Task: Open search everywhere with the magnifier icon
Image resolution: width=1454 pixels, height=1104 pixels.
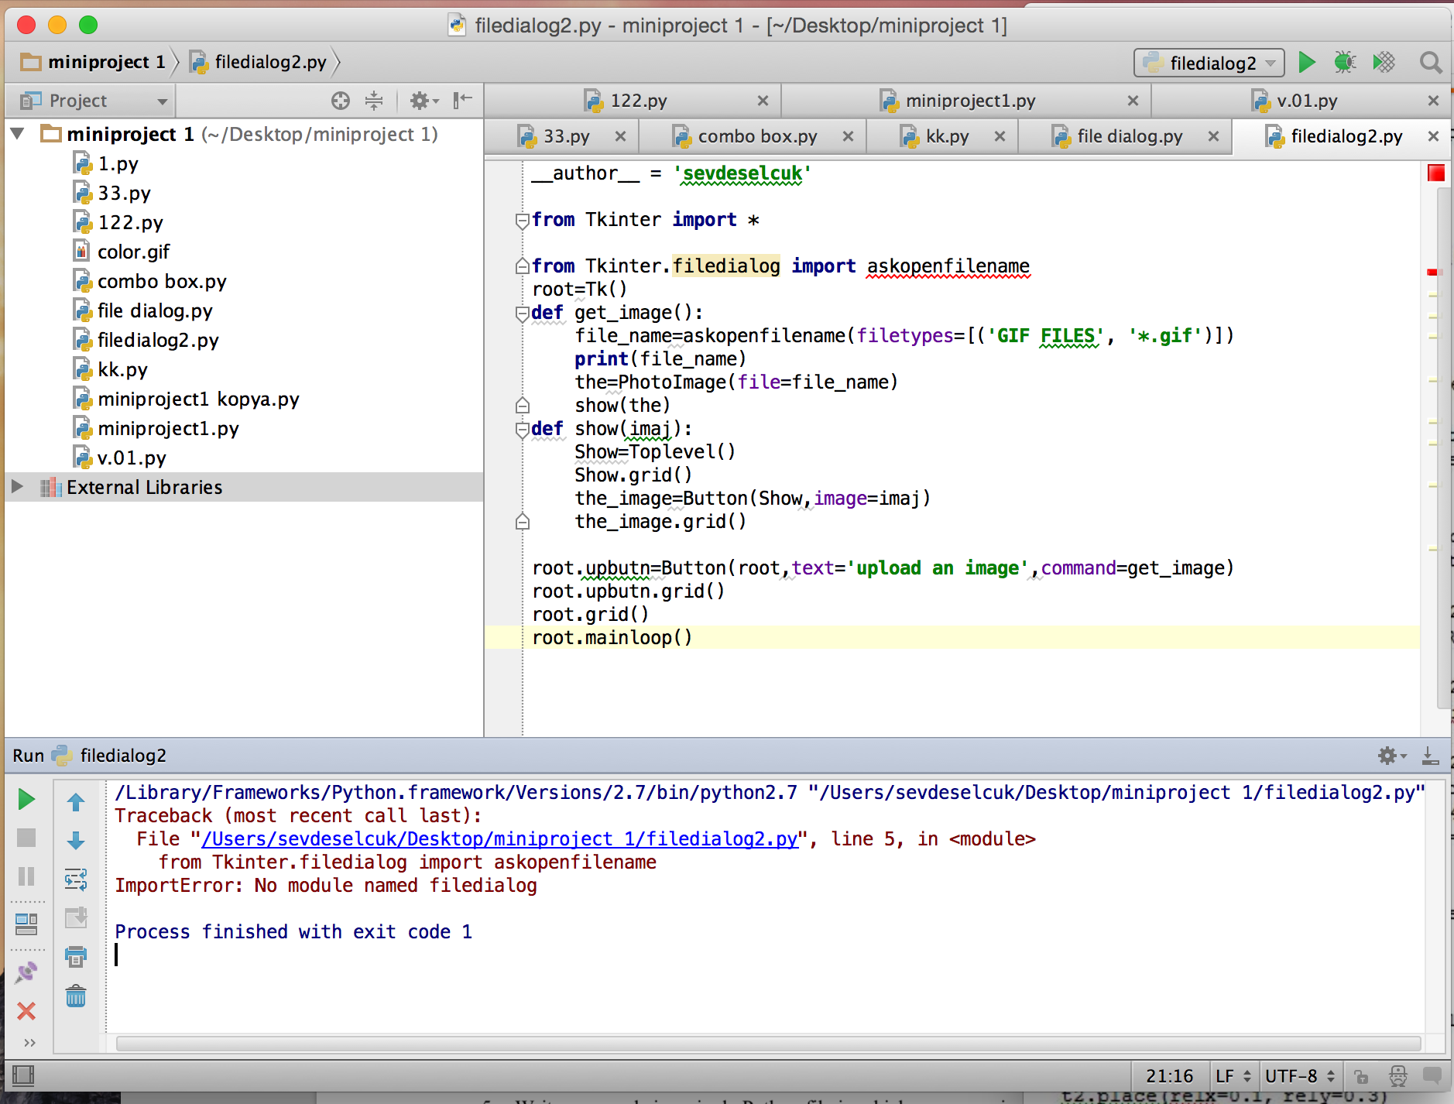Action: coord(1428,63)
